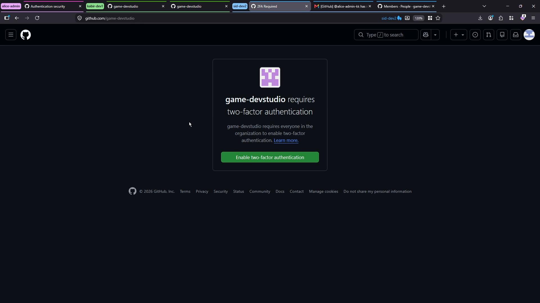
Task: Open the Create new plus dropdown
Action: click(x=458, y=35)
